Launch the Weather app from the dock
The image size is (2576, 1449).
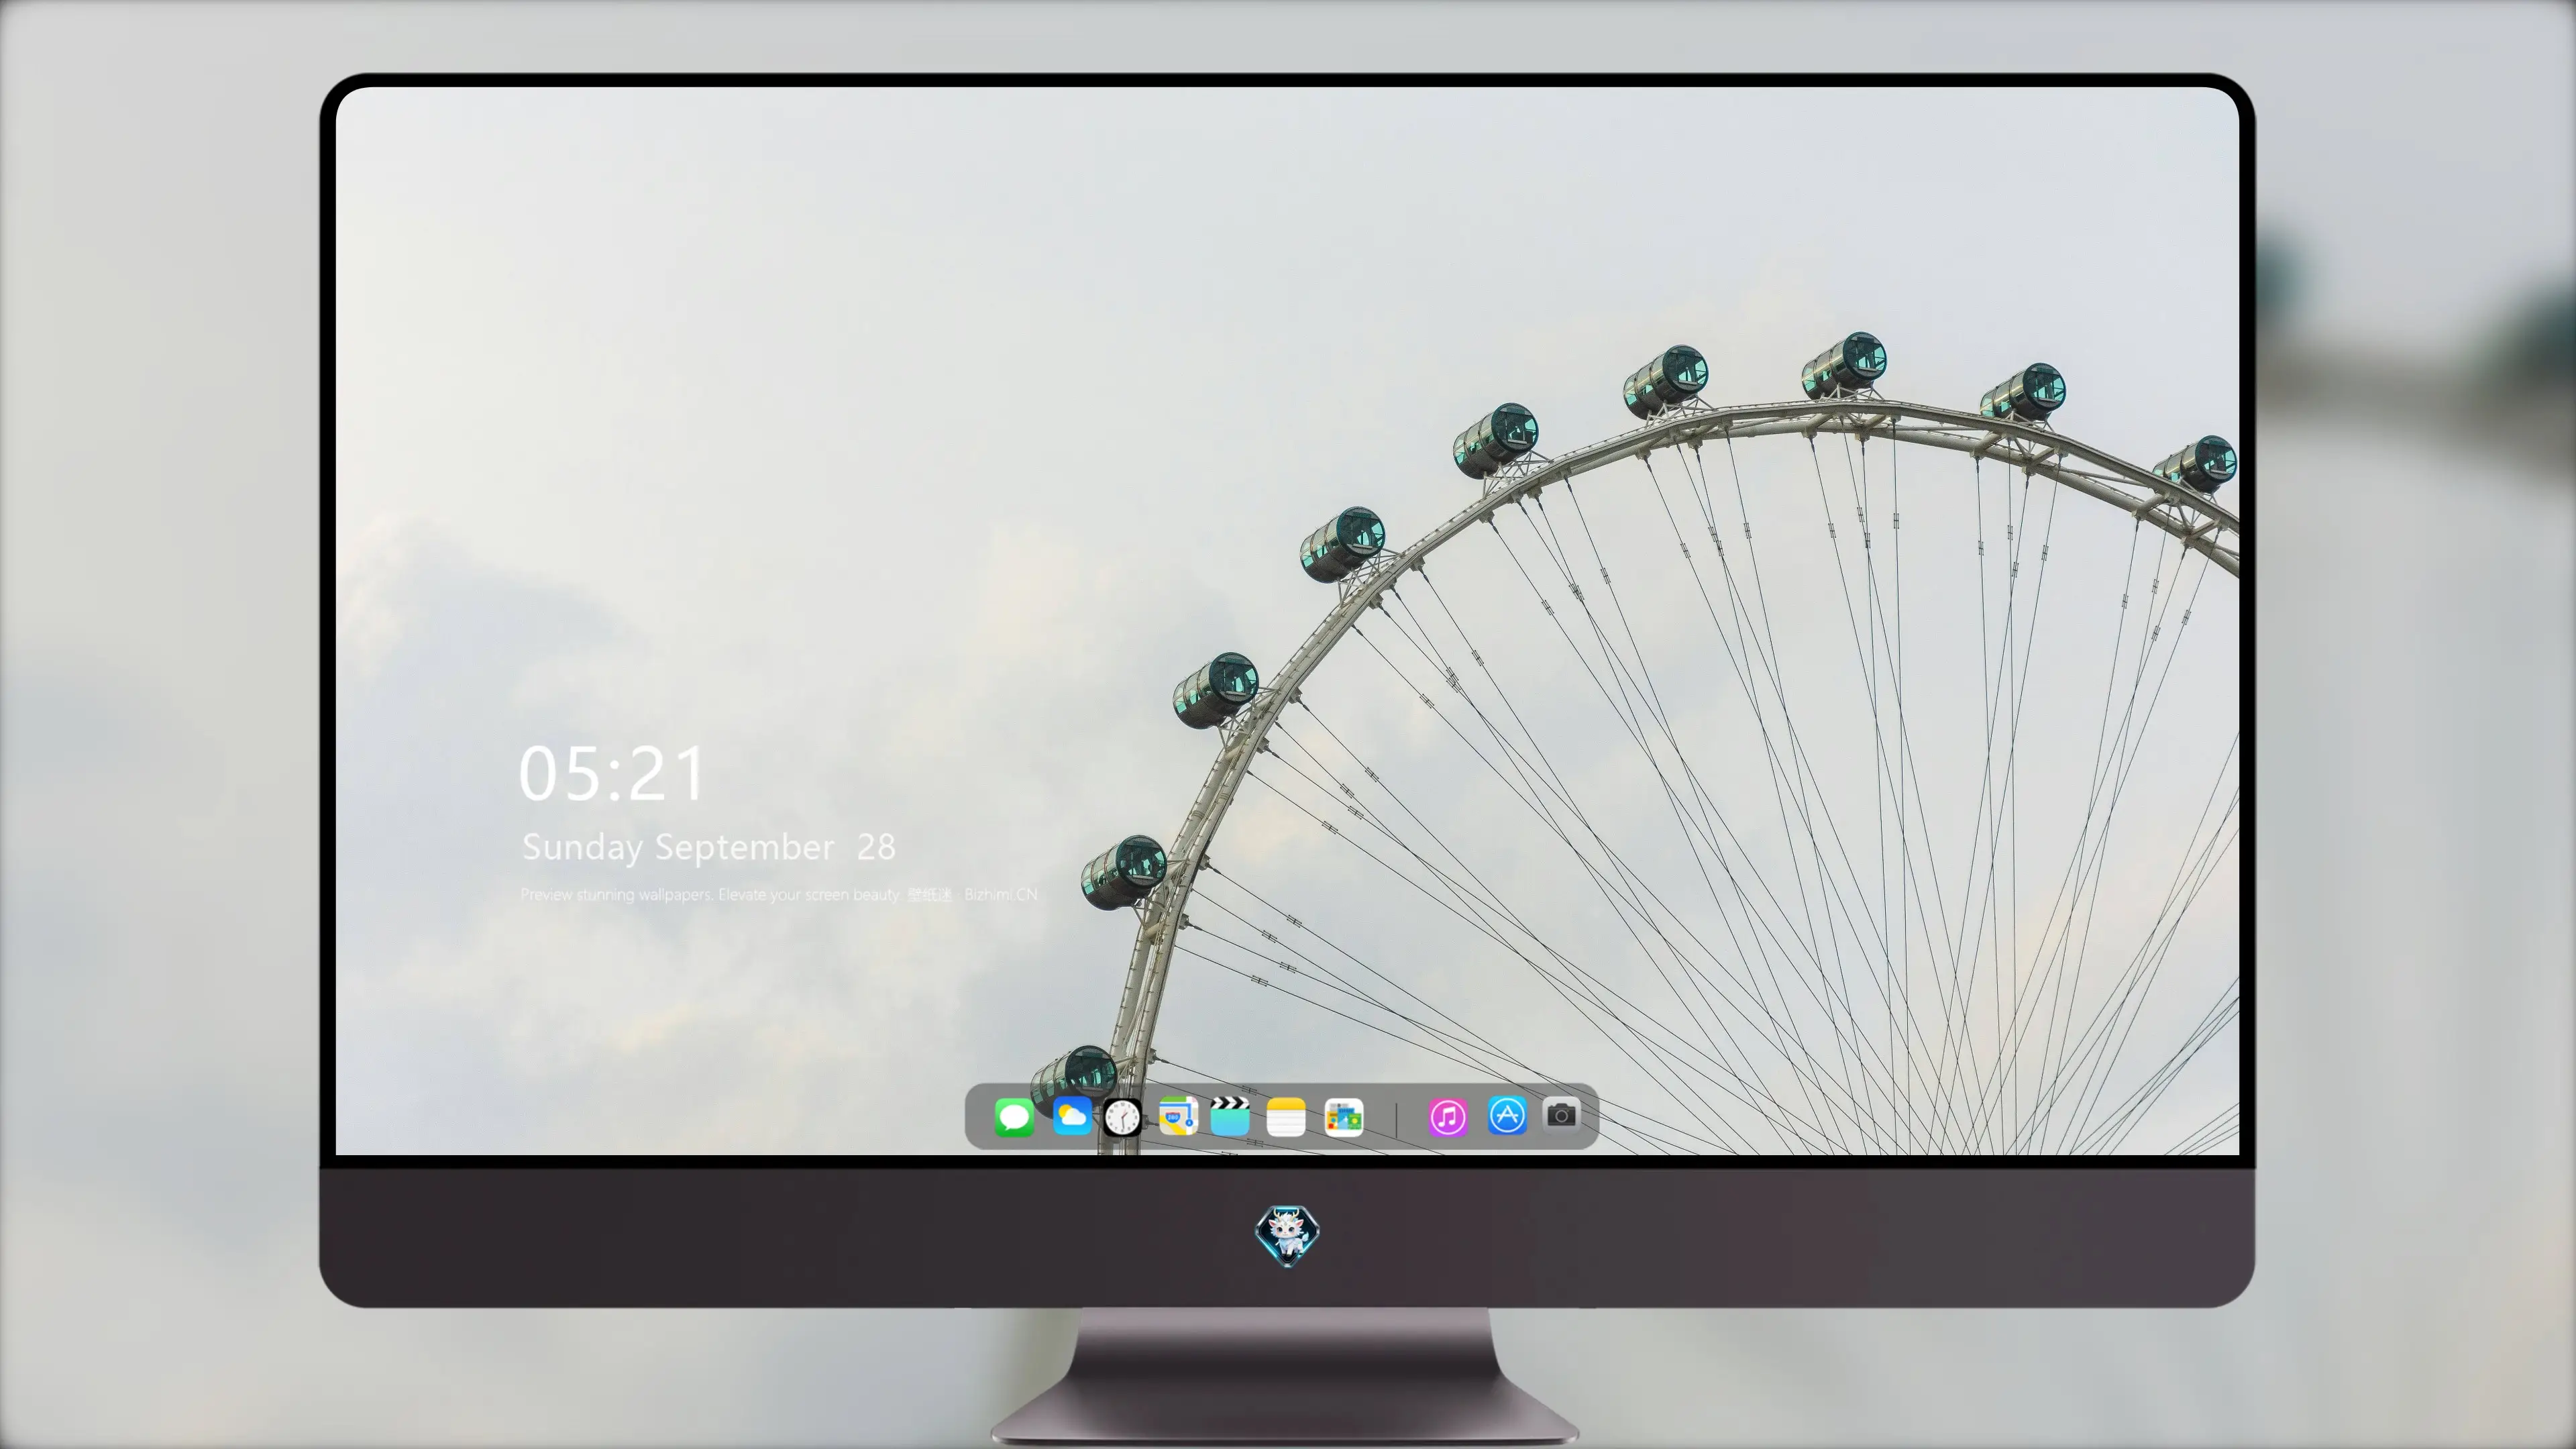(1072, 1116)
